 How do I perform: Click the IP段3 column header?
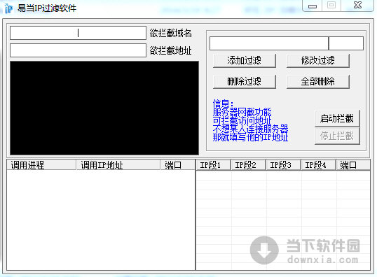click(284, 165)
